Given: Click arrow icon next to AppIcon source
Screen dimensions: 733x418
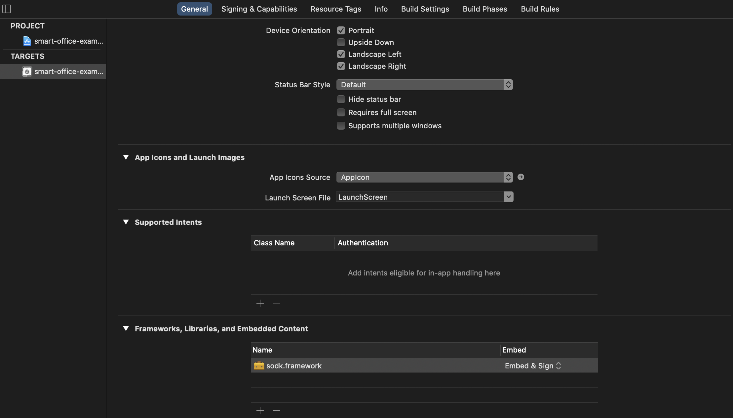Looking at the screenshot, I should pos(521,177).
